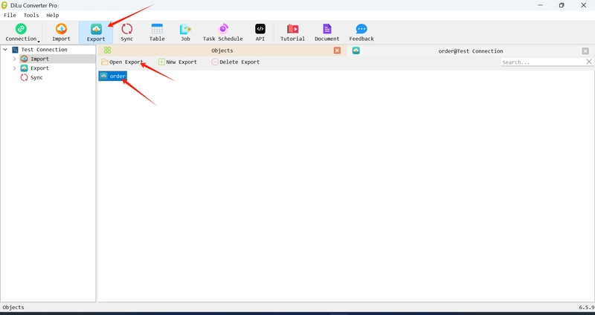Open the API toolbar icon
The image size is (595, 315).
coord(260,32)
